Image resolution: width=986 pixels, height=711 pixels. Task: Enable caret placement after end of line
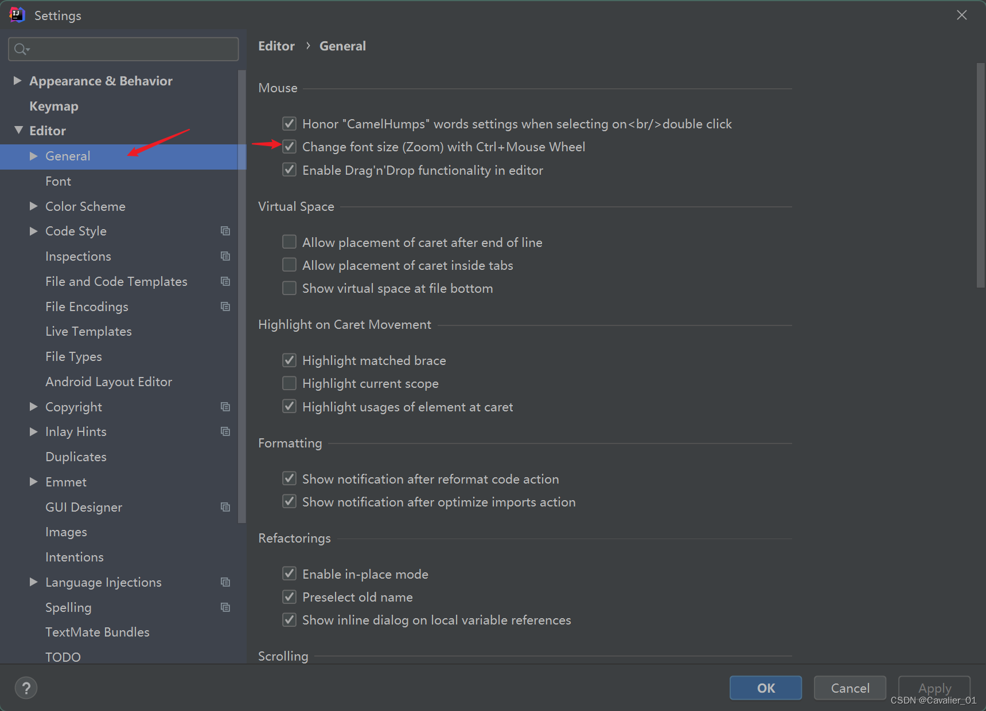coord(290,242)
